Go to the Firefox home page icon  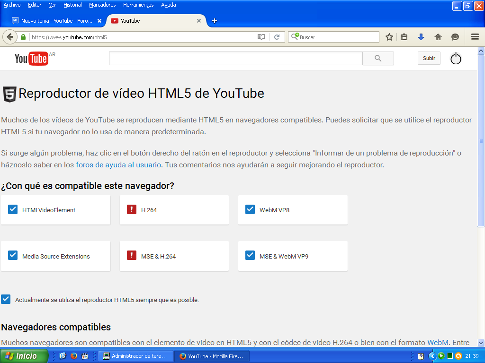coord(438,37)
